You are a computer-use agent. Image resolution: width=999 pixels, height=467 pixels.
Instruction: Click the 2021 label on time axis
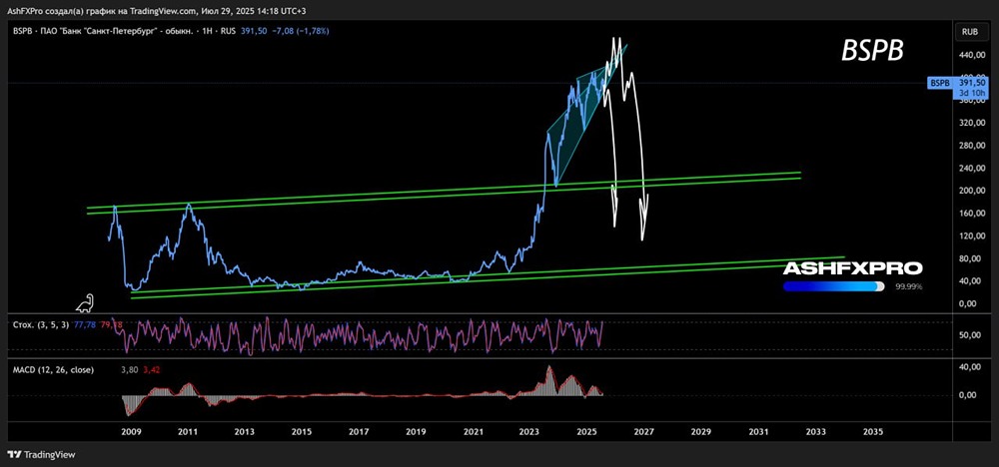point(473,432)
